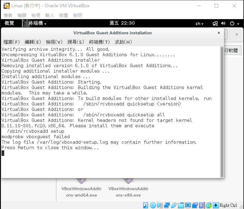The image size is (244, 209).
Task: Open the VirtualBox 說明 menu
Action: click(x=78, y=15)
